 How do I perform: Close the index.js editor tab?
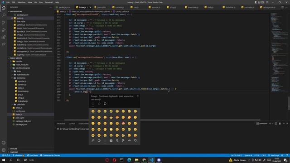tap(90, 7)
